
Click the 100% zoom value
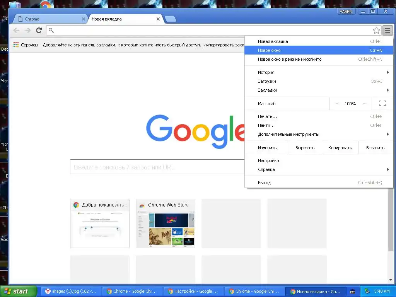tap(350, 104)
